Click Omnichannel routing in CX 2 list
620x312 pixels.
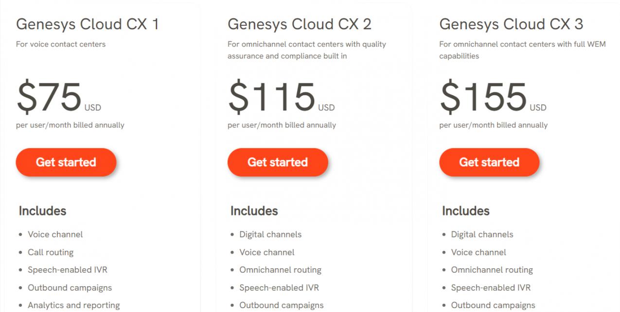tap(280, 270)
